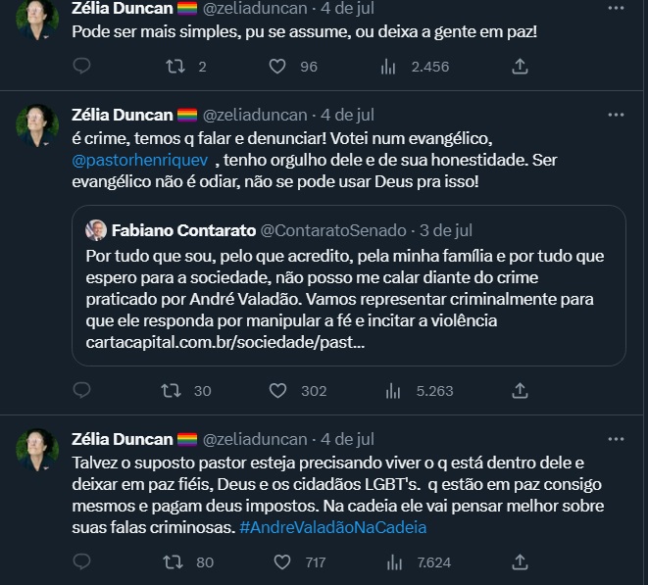This screenshot has width=648, height=585.
Task: Open the quoted Fabiano Contarato tweet
Action: coord(349,285)
